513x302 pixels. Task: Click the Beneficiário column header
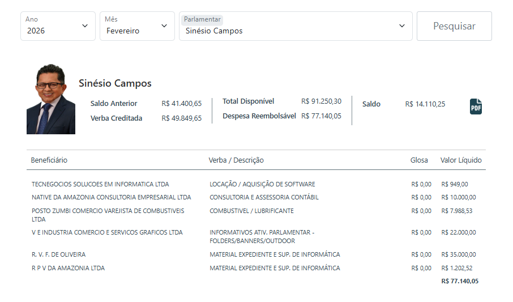point(49,160)
